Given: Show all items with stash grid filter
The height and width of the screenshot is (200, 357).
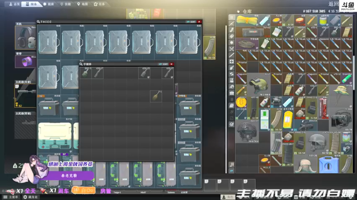Looking at the screenshot, I should point(232,17).
